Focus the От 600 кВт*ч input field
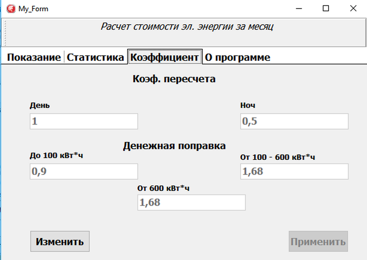The image size is (367, 260). point(191,203)
